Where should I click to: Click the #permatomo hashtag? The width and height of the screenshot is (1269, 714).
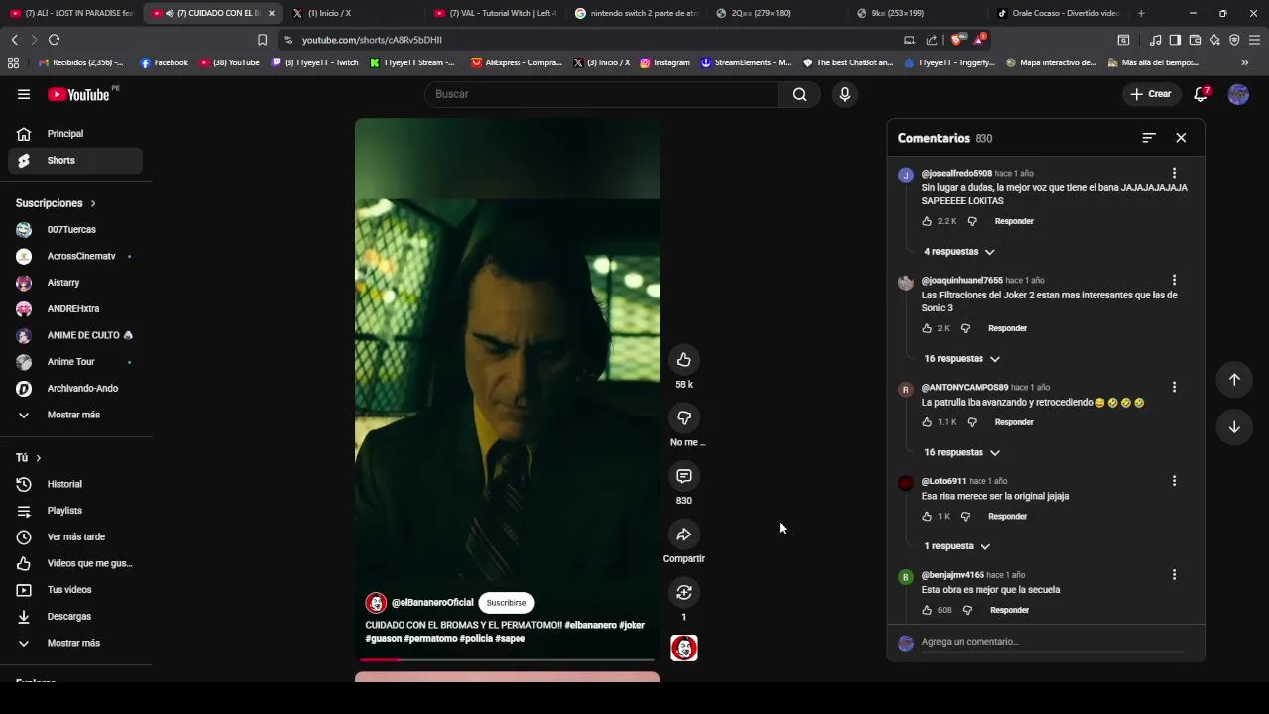(431, 639)
